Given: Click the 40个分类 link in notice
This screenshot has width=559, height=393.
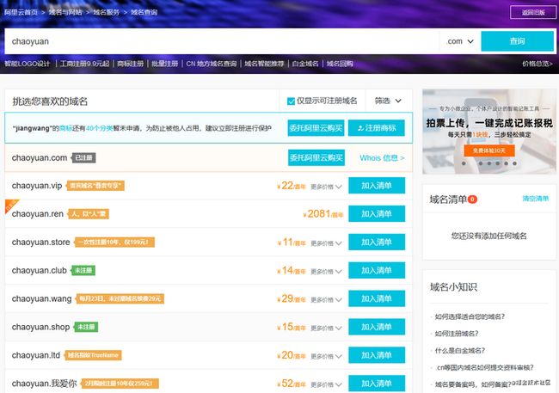Looking at the screenshot, I should 100,128.
